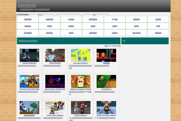Follow the Comic Stars Fighting link
The height and width of the screenshot is (121, 181).
(55, 115)
